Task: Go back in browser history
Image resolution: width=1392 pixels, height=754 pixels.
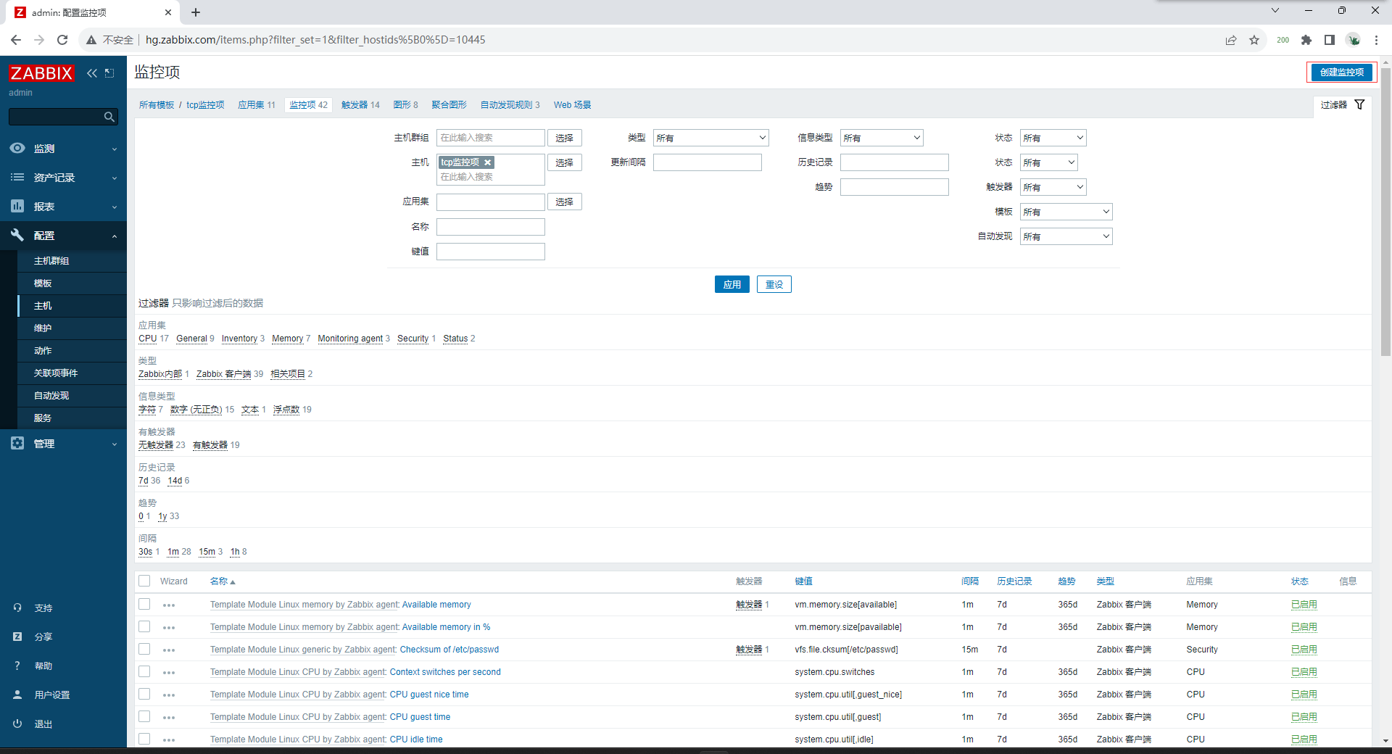Action: point(16,40)
